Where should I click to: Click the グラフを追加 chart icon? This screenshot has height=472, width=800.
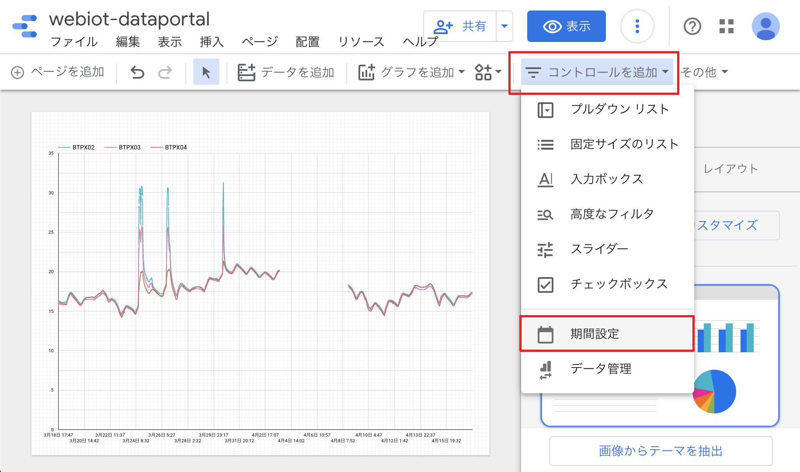[x=366, y=72]
